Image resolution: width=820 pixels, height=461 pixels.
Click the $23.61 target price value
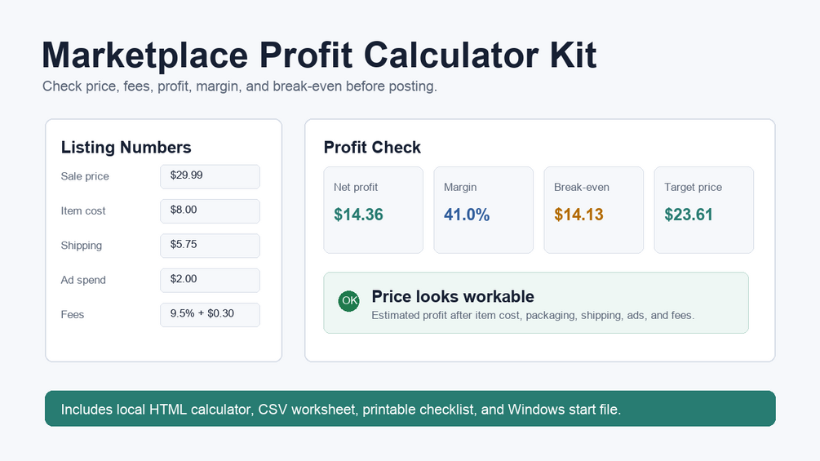coord(689,215)
